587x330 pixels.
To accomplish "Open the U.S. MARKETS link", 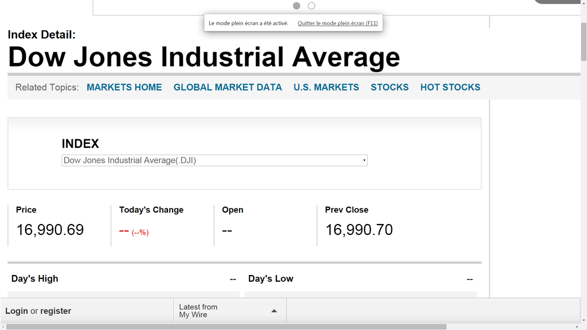I will click(x=326, y=87).
